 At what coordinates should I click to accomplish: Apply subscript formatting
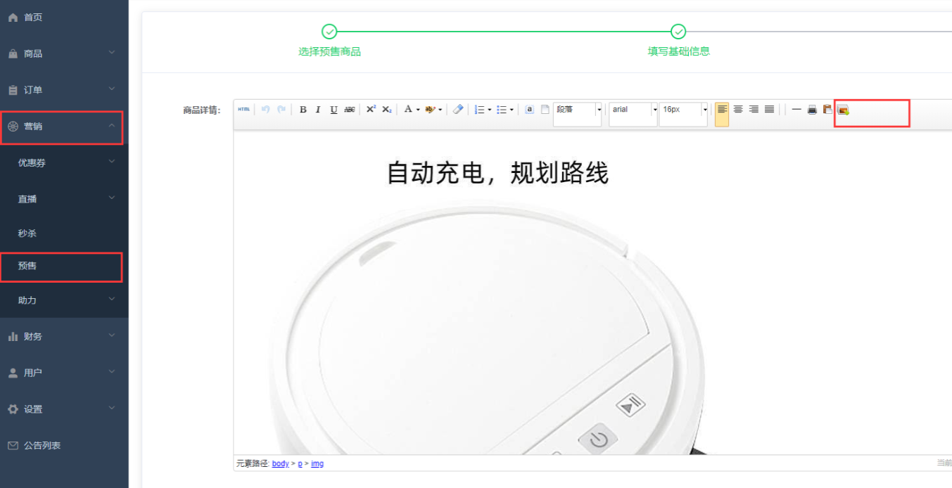tap(386, 110)
